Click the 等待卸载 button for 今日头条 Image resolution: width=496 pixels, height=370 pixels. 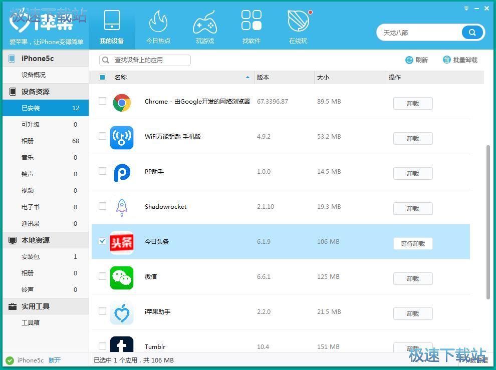click(x=413, y=244)
